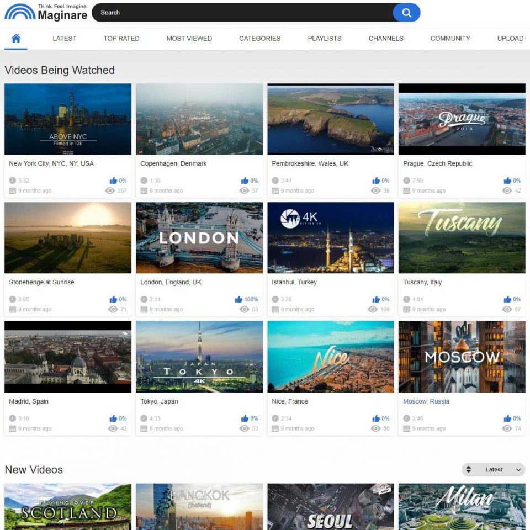This screenshot has height=530, width=530.
Task: Click the calendar icon on Stonehenge video
Action: (13, 309)
